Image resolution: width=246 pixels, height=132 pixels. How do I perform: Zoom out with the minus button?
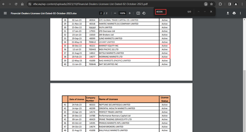(115, 13)
